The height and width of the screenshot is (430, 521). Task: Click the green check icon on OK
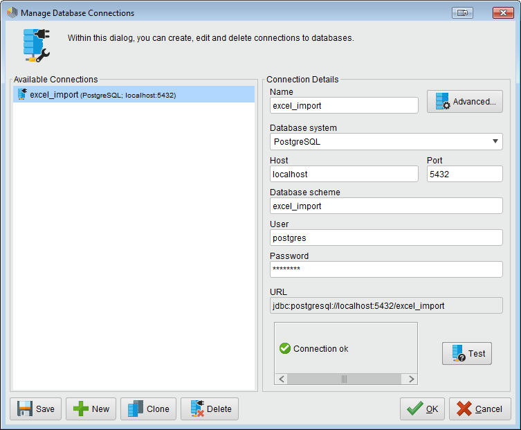pos(415,409)
